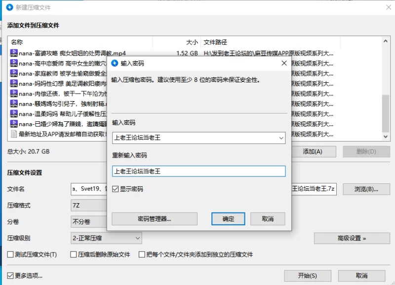Click the 1.52 GB size cell
Image resolution: width=395 pixels, height=285 pixels.
coord(187,53)
